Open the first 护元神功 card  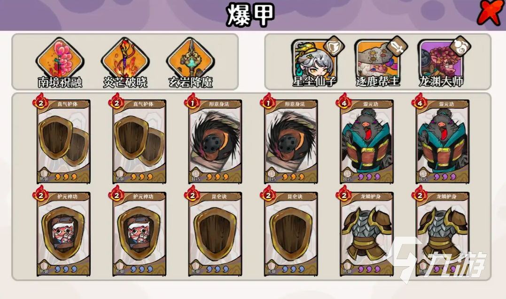63,234
